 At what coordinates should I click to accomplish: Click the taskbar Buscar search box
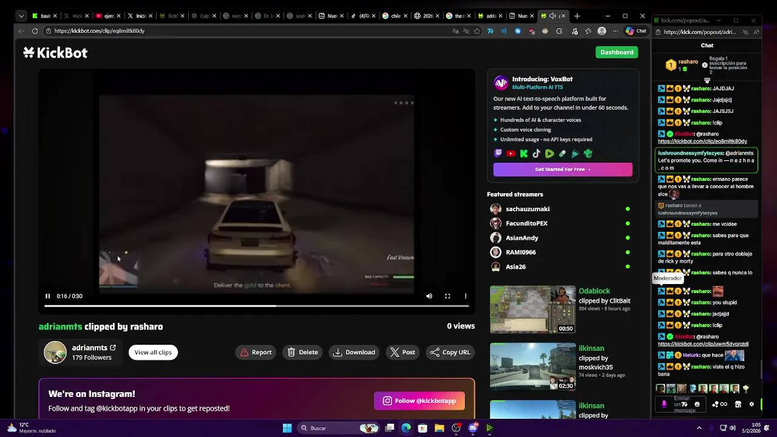coord(339,428)
